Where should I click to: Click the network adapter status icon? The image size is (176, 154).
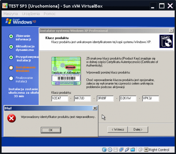(x=121, y=150)
